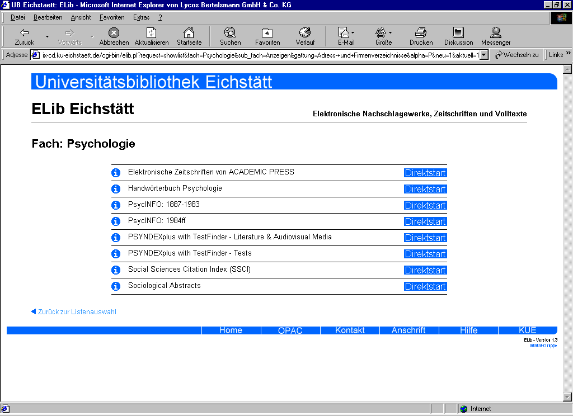Click the Wechseln zu go button

(x=516, y=55)
